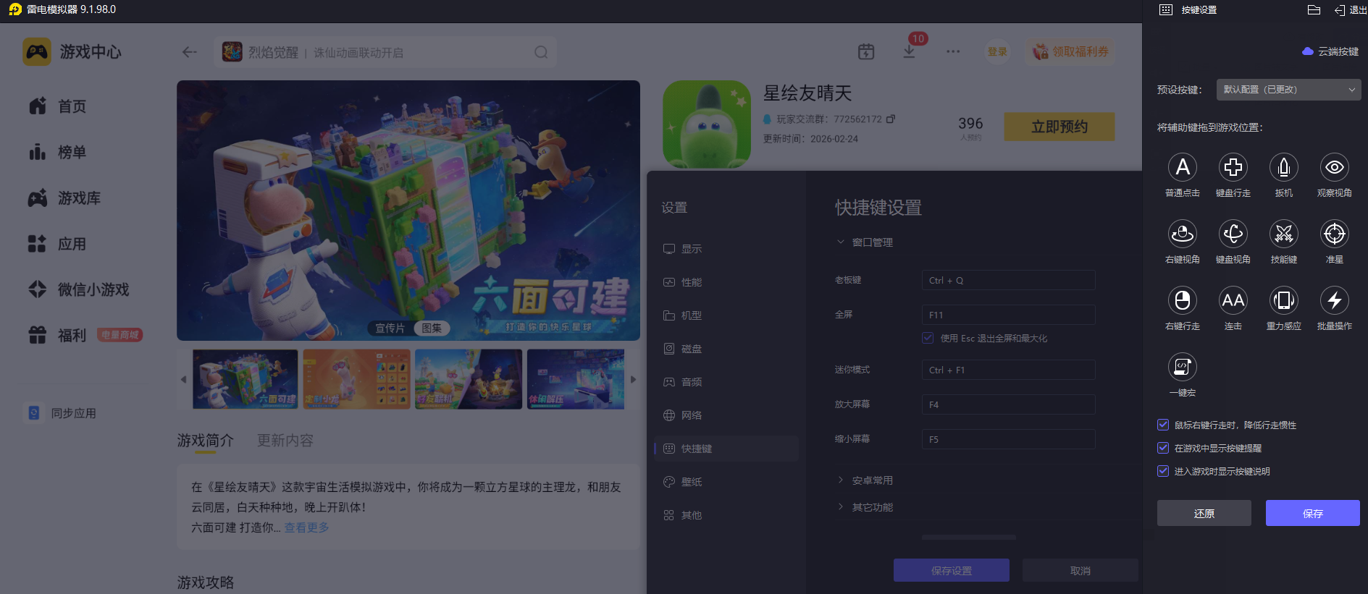Image resolution: width=1368 pixels, height=594 pixels.
Task: Pick the 键盘行走 movement key icon
Action: (1233, 167)
